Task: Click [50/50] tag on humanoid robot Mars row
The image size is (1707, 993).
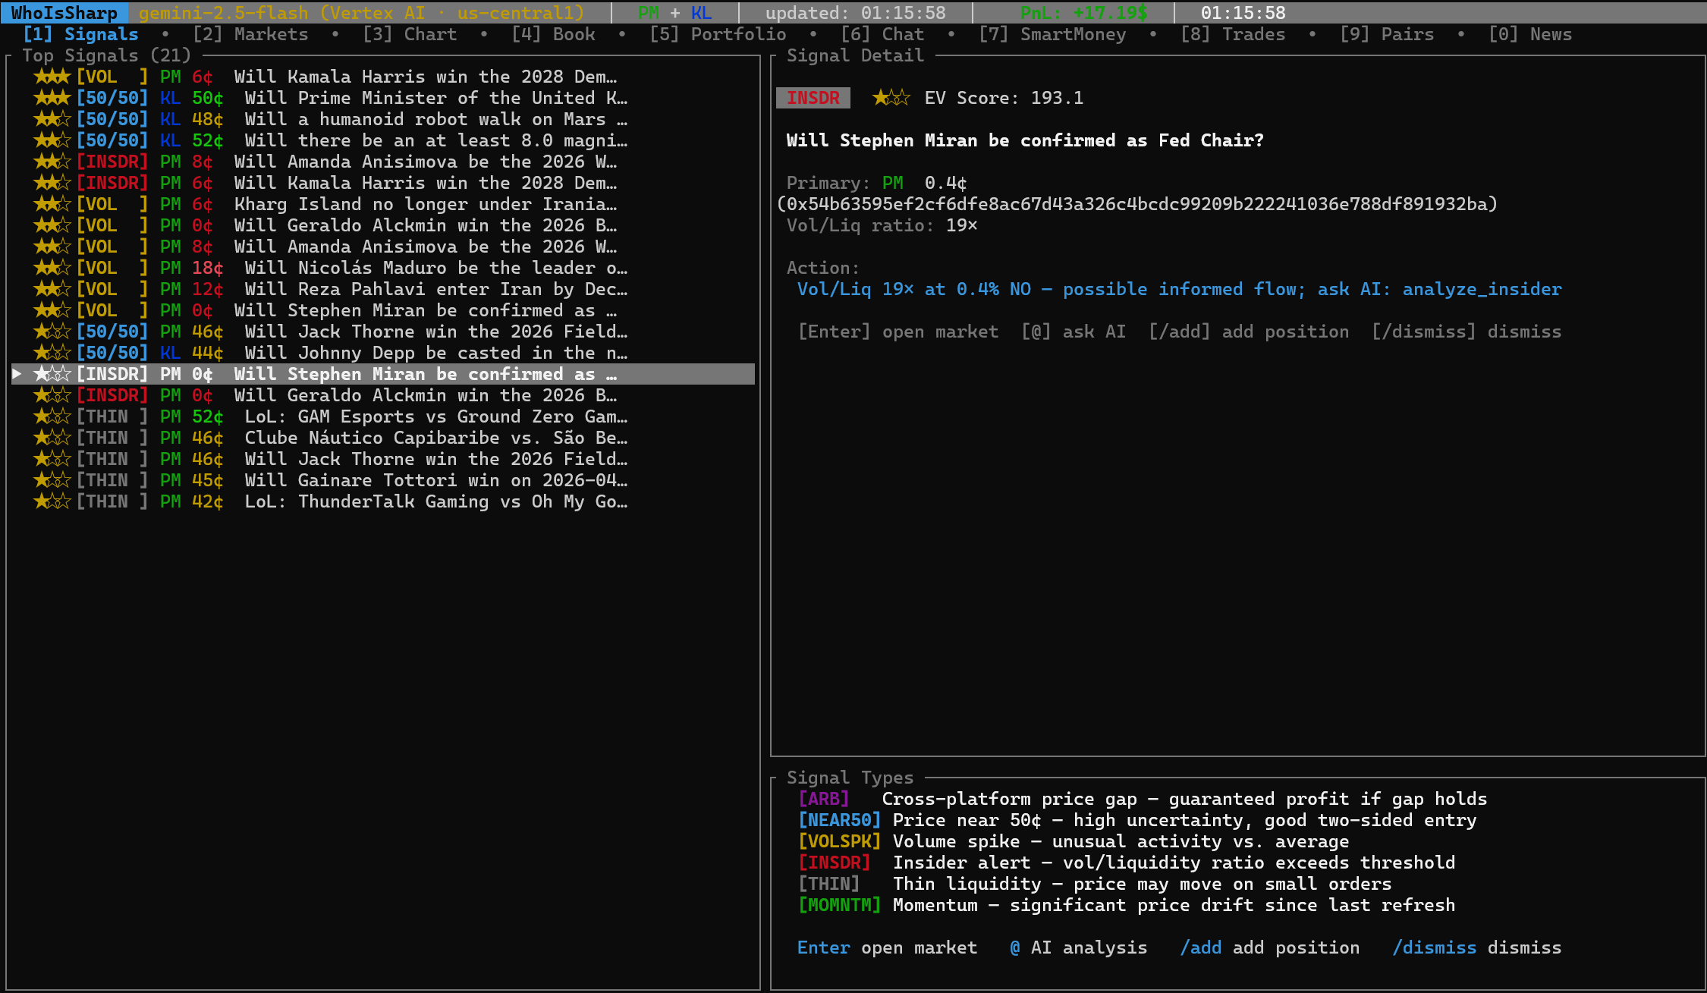Action: coord(112,119)
